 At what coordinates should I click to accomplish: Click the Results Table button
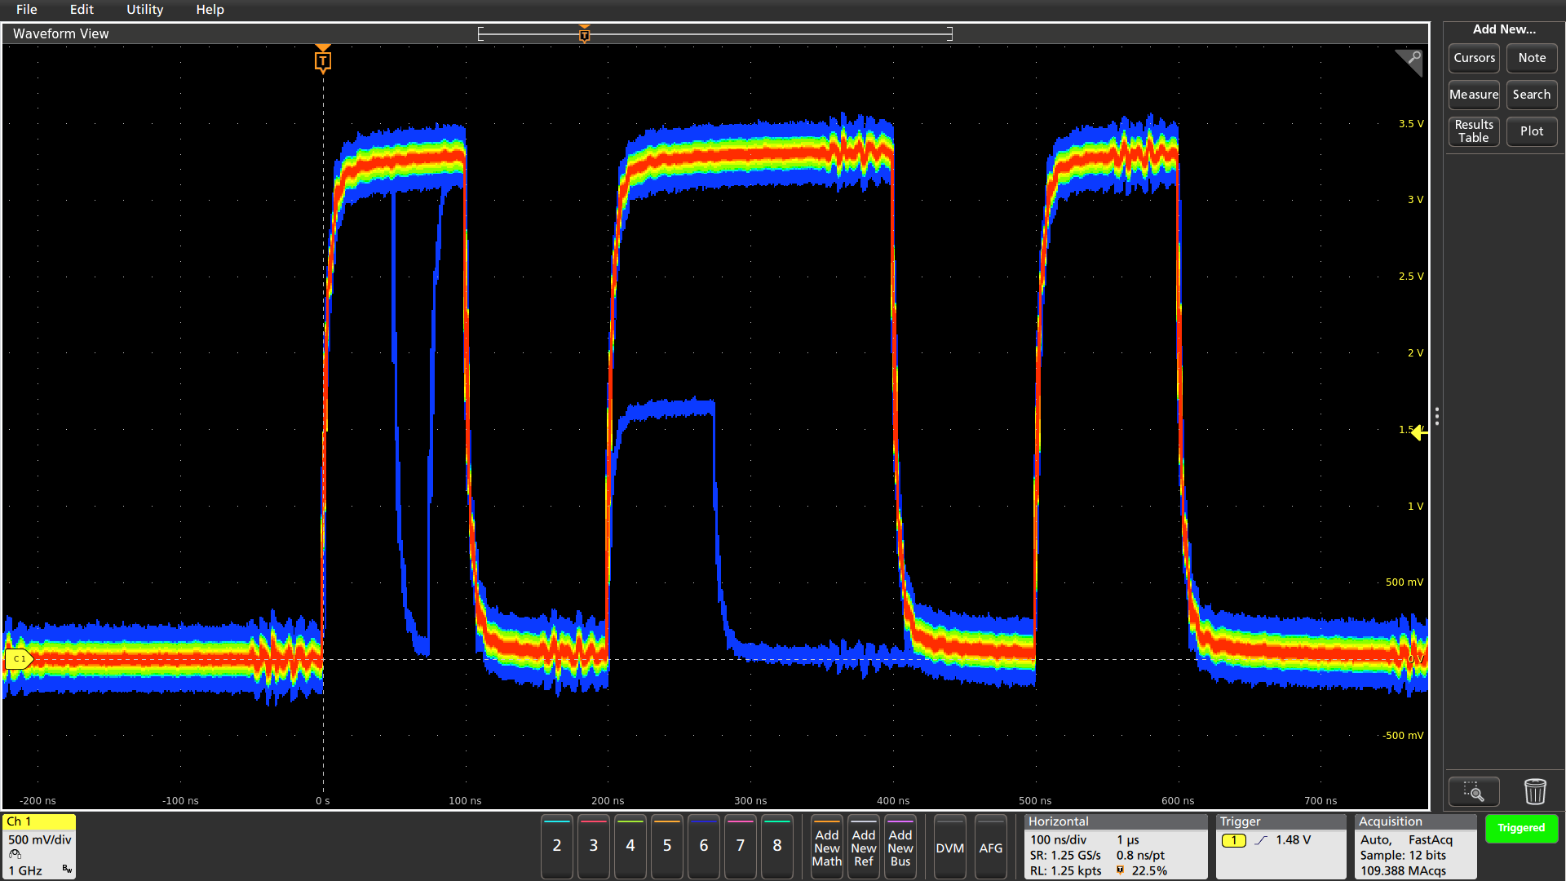pos(1474,131)
